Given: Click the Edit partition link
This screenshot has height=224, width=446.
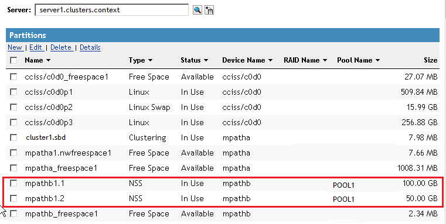Looking at the screenshot, I should (36, 47).
